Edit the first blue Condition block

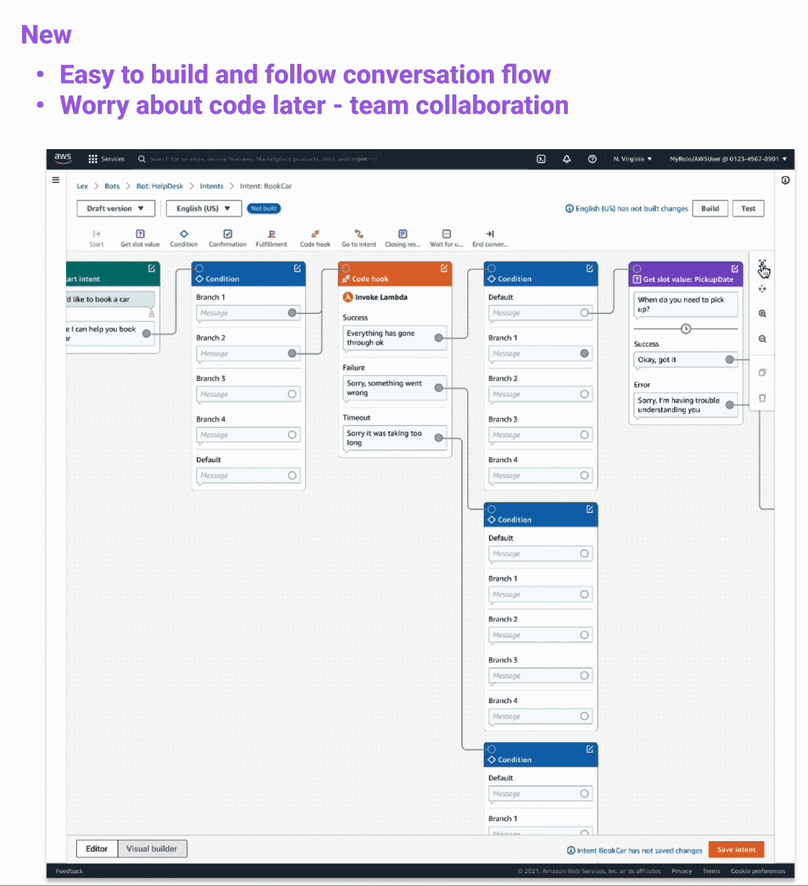[x=297, y=269]
